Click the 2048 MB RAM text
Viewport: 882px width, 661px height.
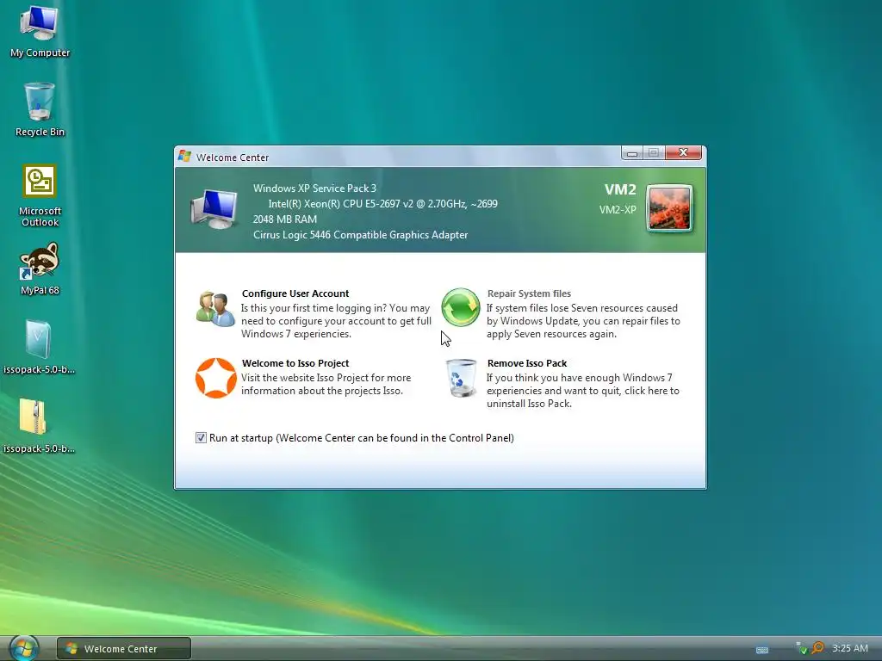tap(284, 219)
